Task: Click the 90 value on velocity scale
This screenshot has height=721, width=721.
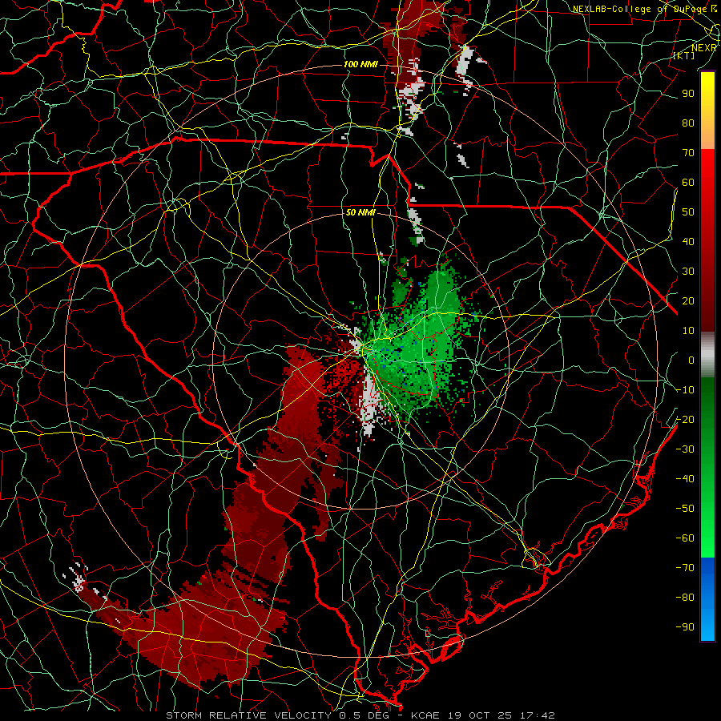Action: (x=688, y=94)
